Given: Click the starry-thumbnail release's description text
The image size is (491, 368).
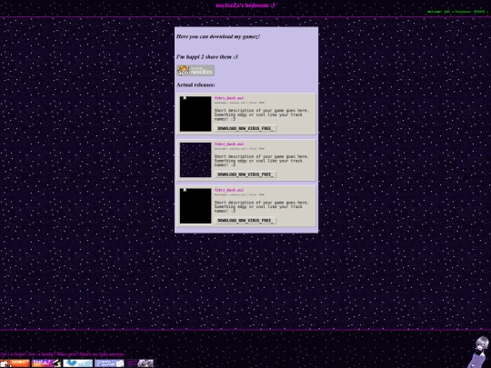Looking at the screenshot, I should coord(261,161).
